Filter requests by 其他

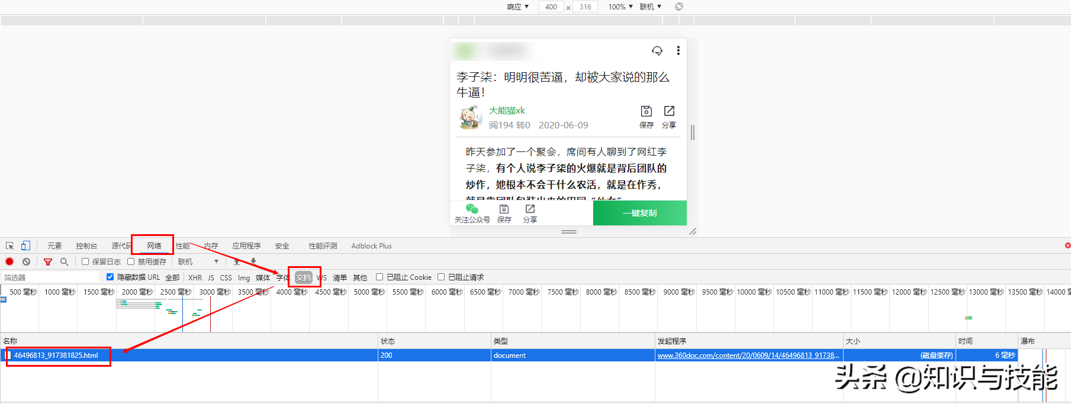tap(360, 277)
